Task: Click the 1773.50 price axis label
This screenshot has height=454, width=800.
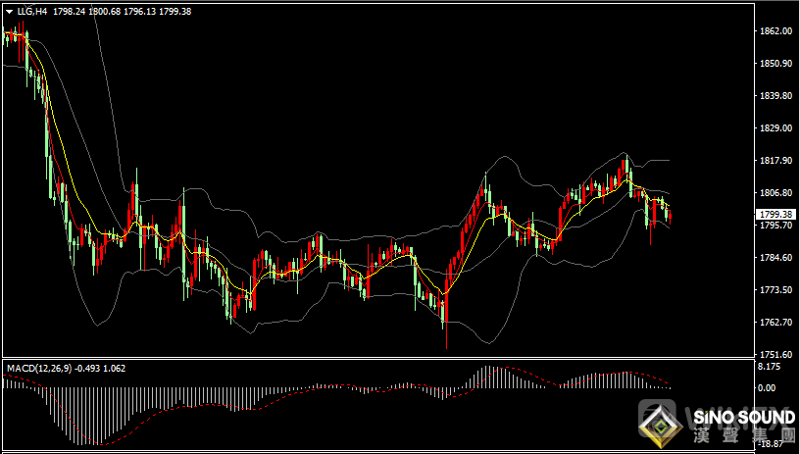Action: [775, 290]
